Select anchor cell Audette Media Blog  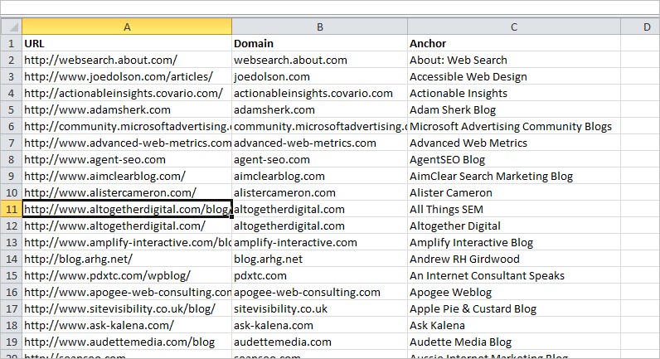(x=514, y=342)
